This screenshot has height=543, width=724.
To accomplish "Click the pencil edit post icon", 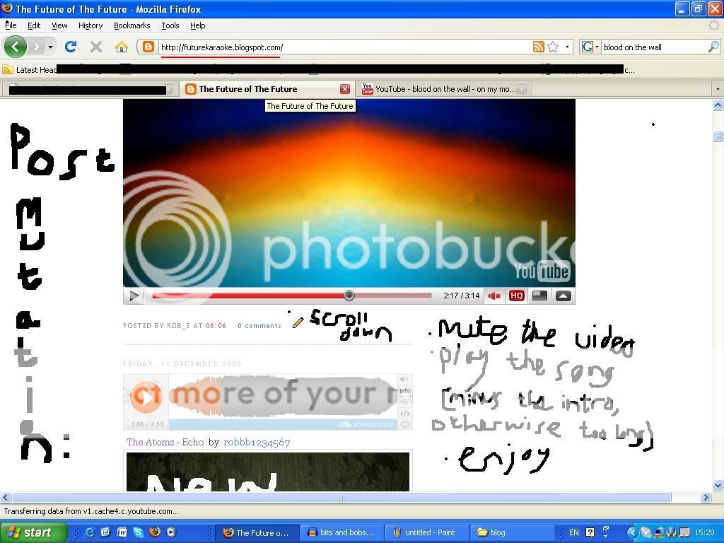I will (x=298, y=322).
